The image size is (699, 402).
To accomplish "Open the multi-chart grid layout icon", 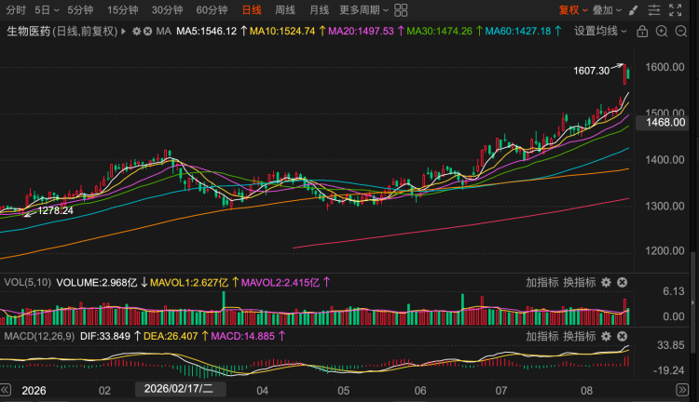I will 401,10.
